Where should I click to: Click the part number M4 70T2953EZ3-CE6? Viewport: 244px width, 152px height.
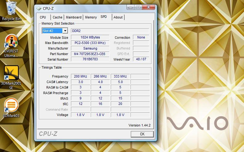point(90,54)
